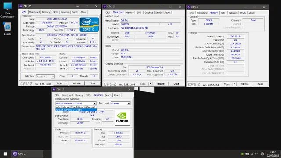Click the CPU-Z taskbar button
This screenshot has width=281, height=158.
(27, 154)
